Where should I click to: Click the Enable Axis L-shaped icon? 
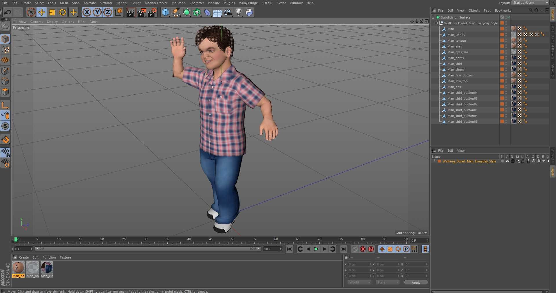pos(6,105)
